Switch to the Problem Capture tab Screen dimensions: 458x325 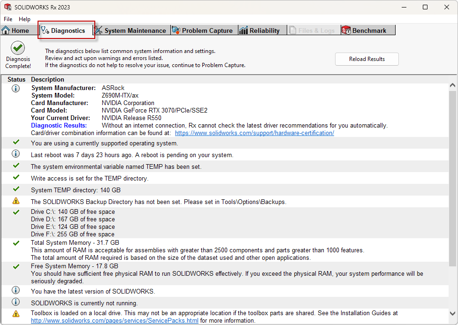(207, 30)
